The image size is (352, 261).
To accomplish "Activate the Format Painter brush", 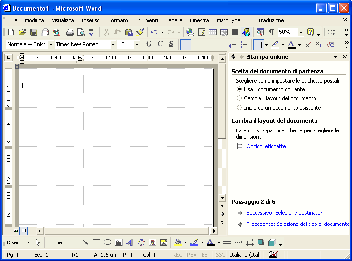I will click(x=140, y=32).
